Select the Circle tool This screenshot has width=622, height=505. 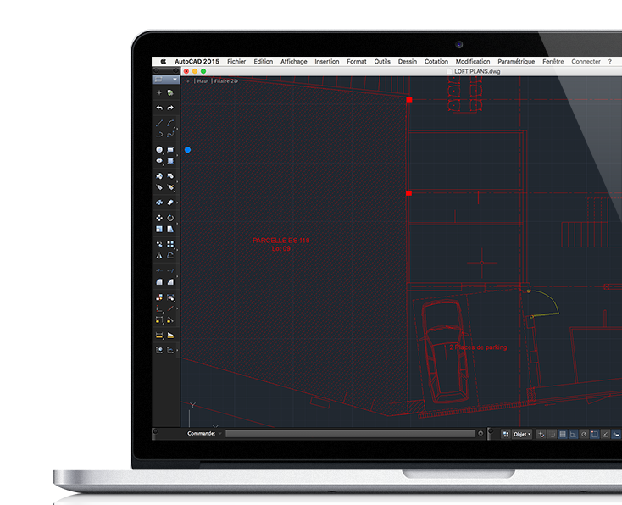pyautogui.click(x=159, y=150)
